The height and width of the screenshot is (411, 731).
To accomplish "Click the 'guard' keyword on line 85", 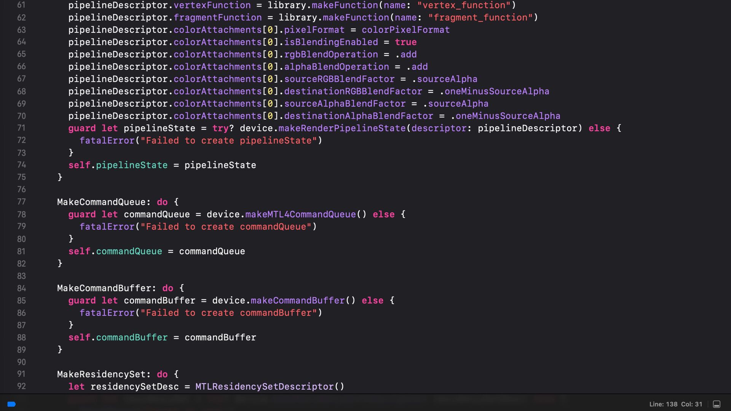I will coord(82,301).
